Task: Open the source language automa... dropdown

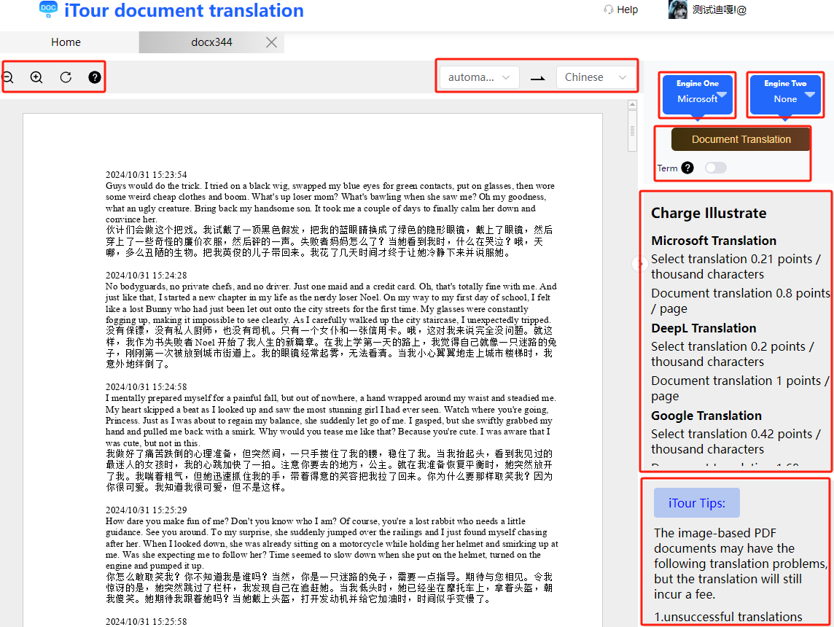Action: (479, 77)
